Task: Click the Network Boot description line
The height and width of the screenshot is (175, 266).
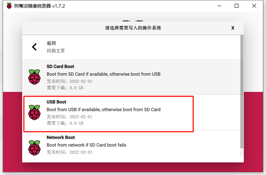Action: pos(86,145)
